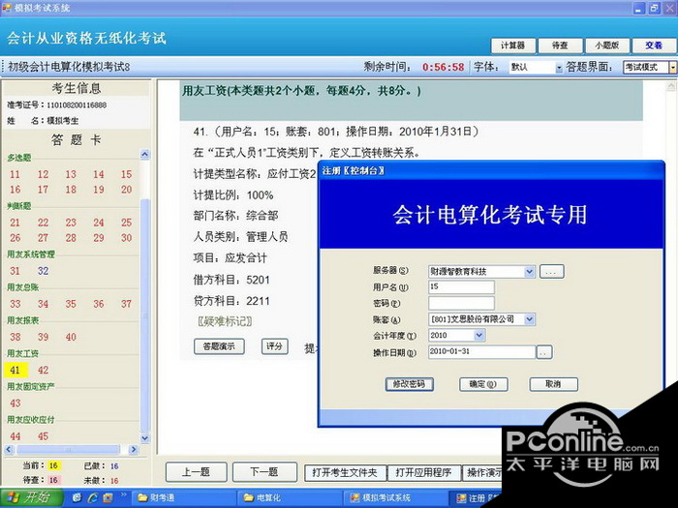Open question 38 under 用友报表

pyautogui.click(x=15, y=337)
